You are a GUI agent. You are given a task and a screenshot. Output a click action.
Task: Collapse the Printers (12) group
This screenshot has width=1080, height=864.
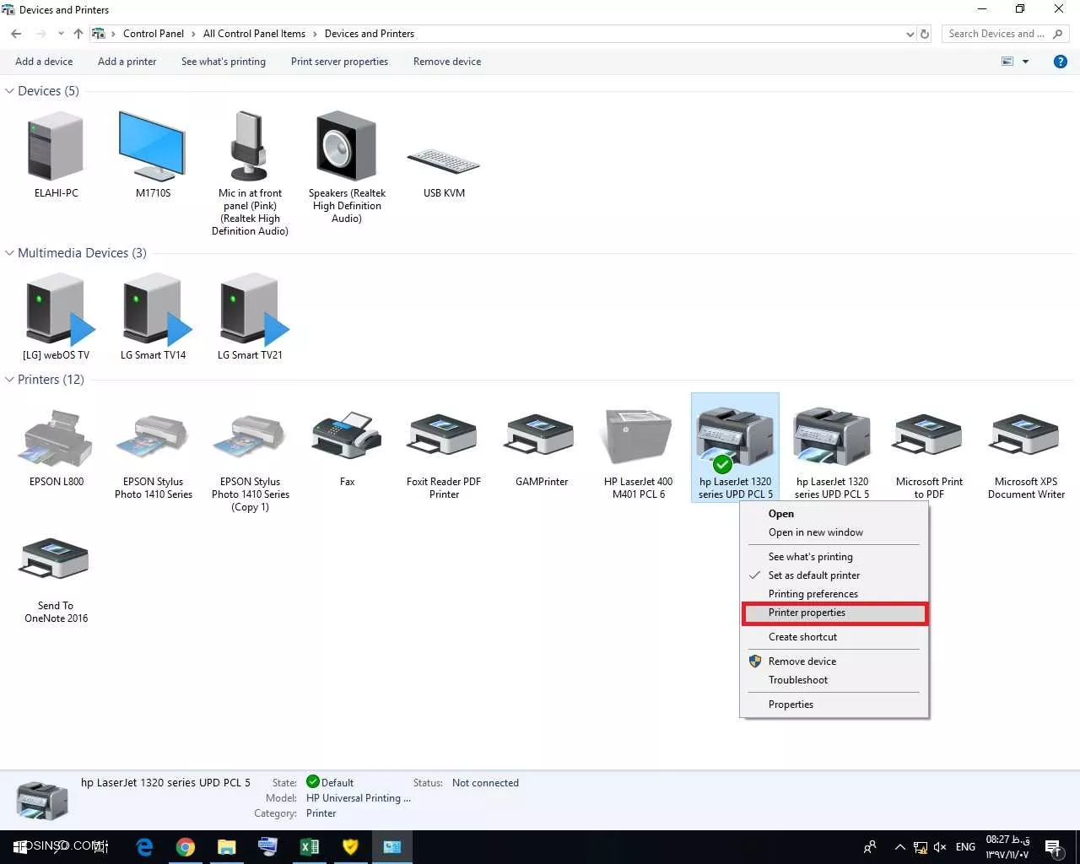point(10,380)
